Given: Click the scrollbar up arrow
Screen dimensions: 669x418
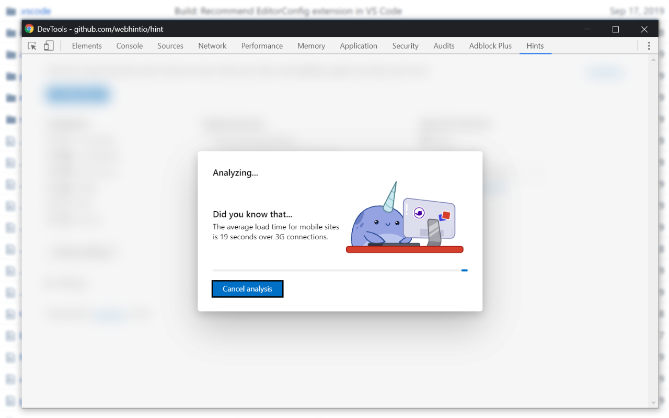Looking at the screenshot, I should coord(653,59).
